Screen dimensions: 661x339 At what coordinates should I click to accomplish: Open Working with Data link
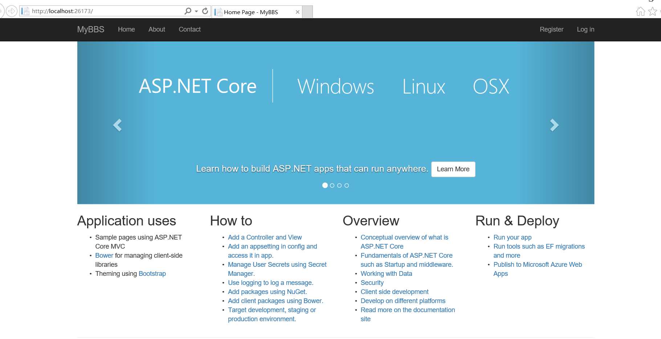coord(386,274)
